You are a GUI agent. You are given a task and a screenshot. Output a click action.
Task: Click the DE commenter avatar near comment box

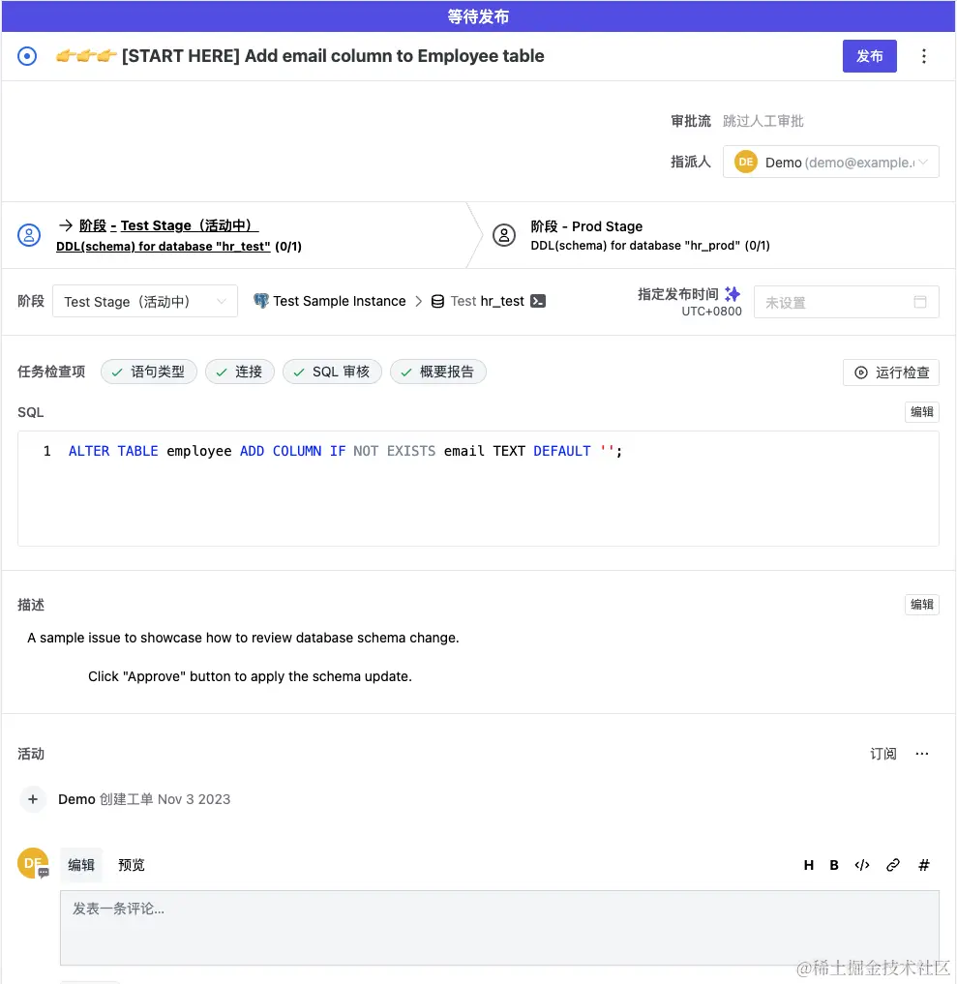pos(33,863)
